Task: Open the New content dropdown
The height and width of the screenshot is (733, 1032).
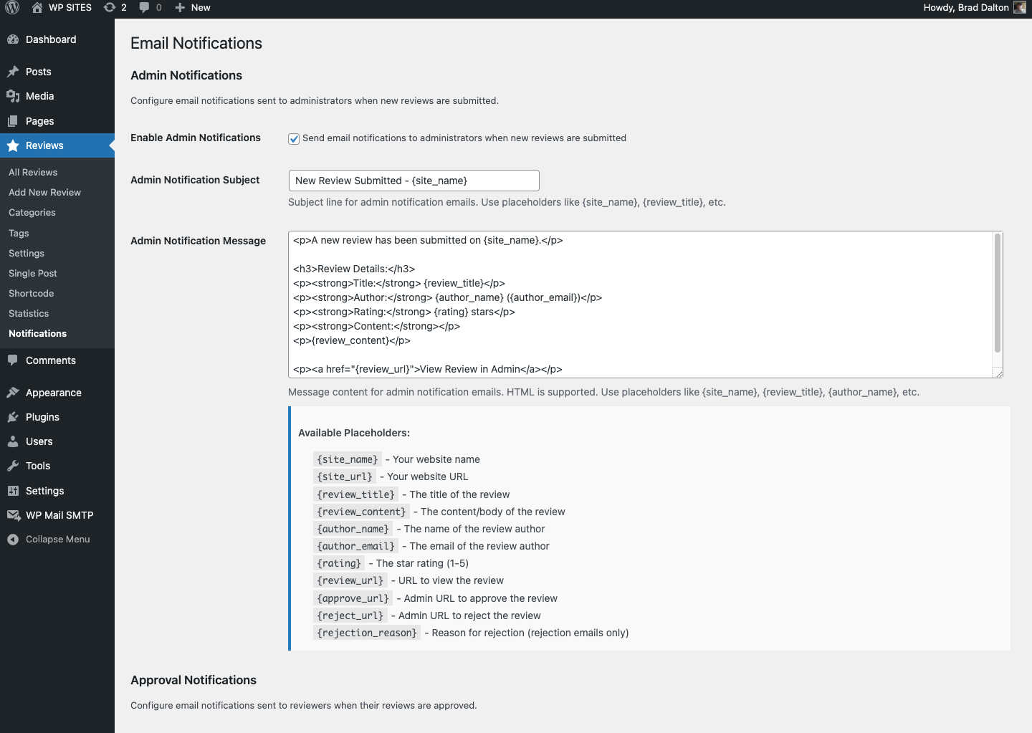Action: pyautogui.click(x=193, y=8)
